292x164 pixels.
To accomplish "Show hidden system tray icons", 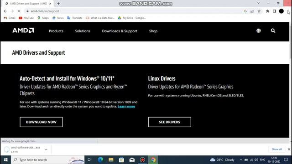I will (x=241, y=160).
